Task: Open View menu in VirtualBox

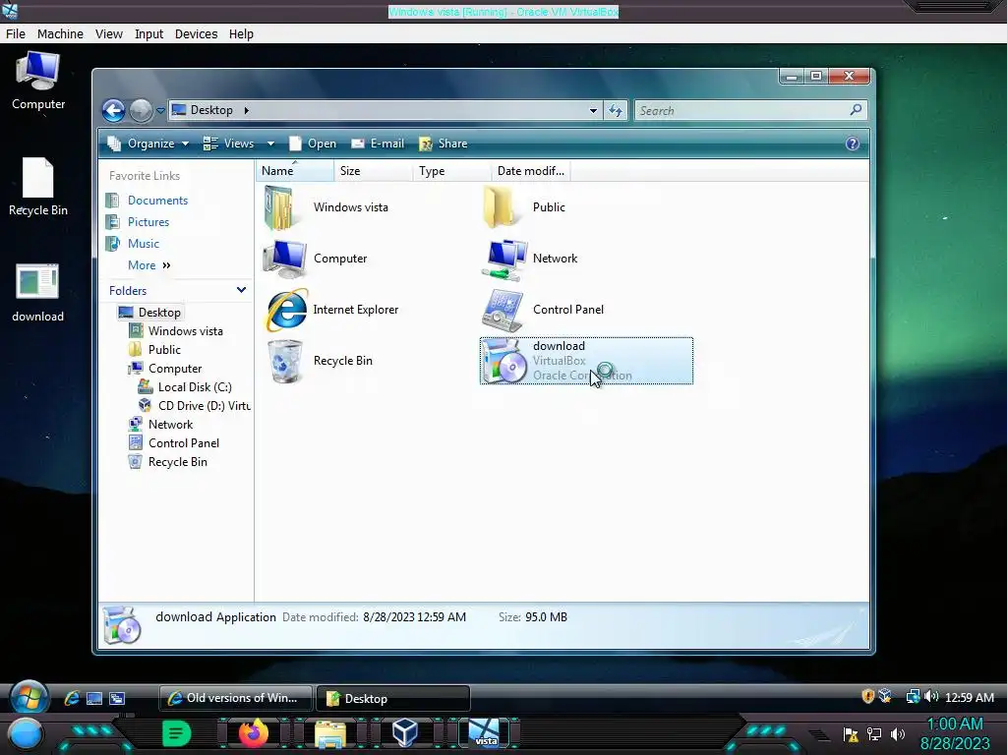Action: point(109,34)
